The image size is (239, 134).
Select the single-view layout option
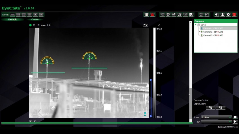[x=13, y=15]
